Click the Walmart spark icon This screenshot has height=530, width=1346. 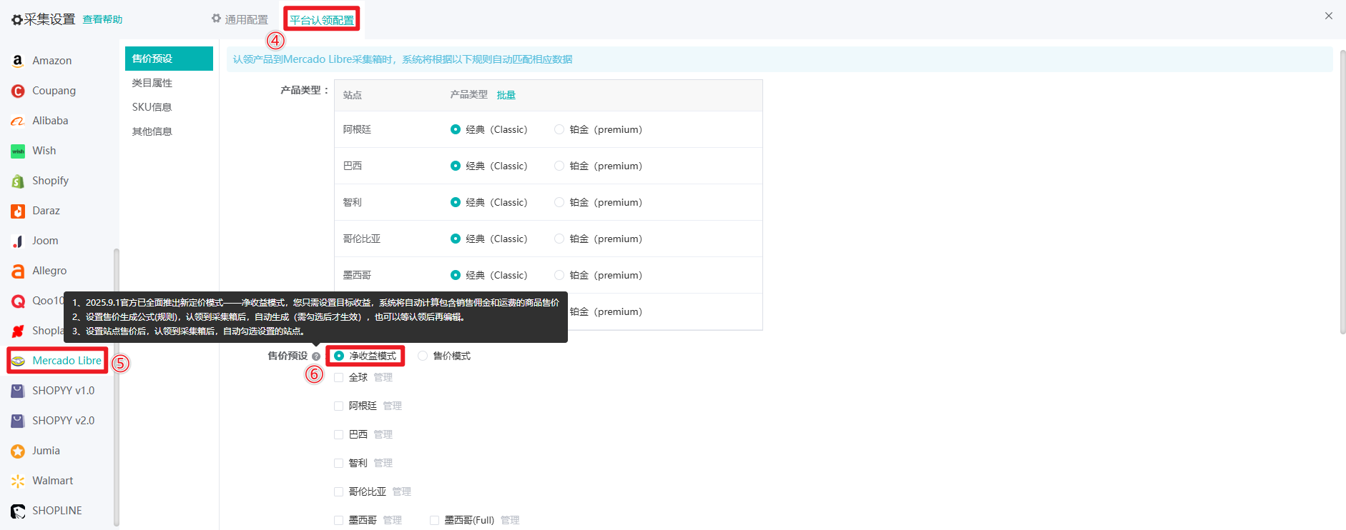[18, 481]
